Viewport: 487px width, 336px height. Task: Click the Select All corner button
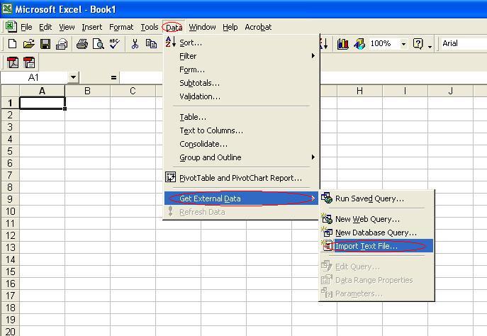point(10,91)
